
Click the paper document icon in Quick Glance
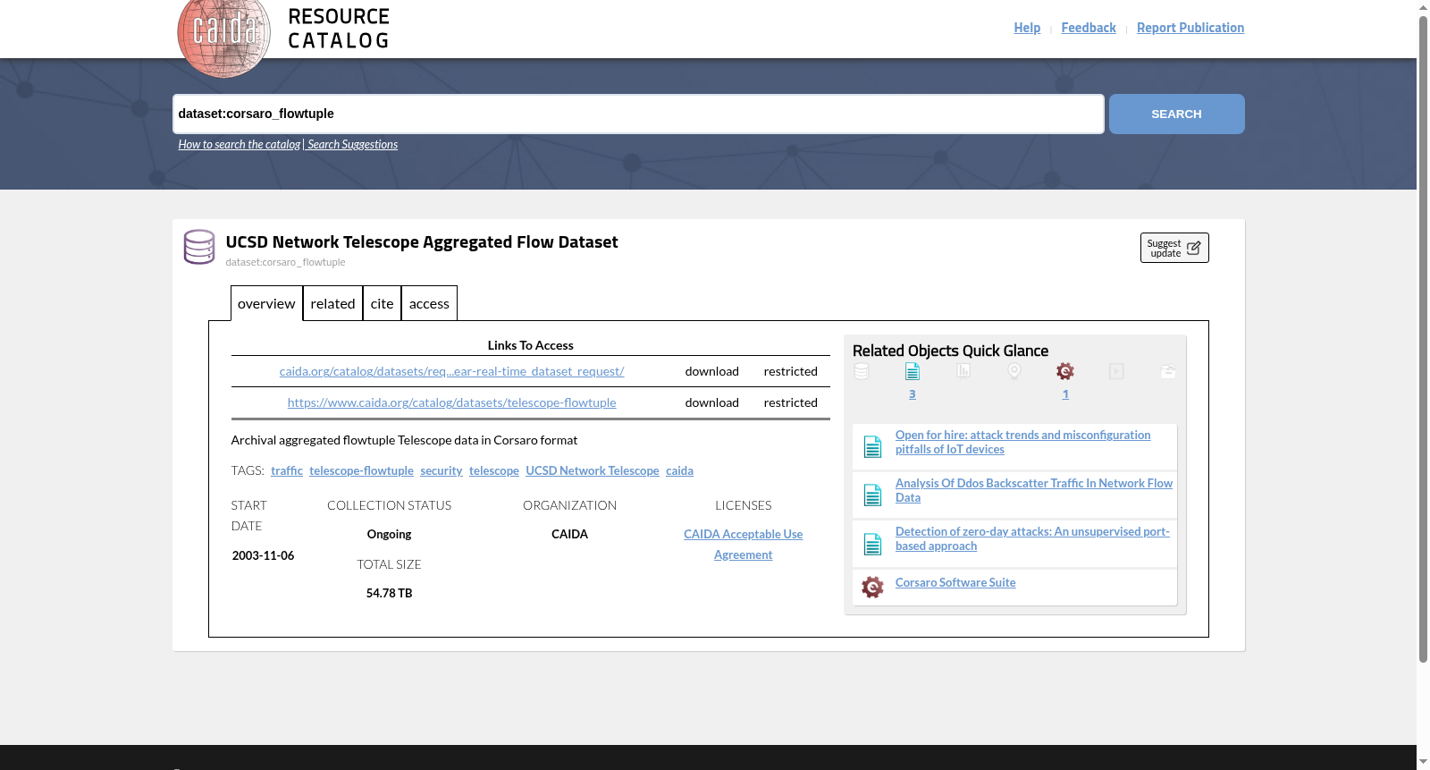(x=913, y=371)
